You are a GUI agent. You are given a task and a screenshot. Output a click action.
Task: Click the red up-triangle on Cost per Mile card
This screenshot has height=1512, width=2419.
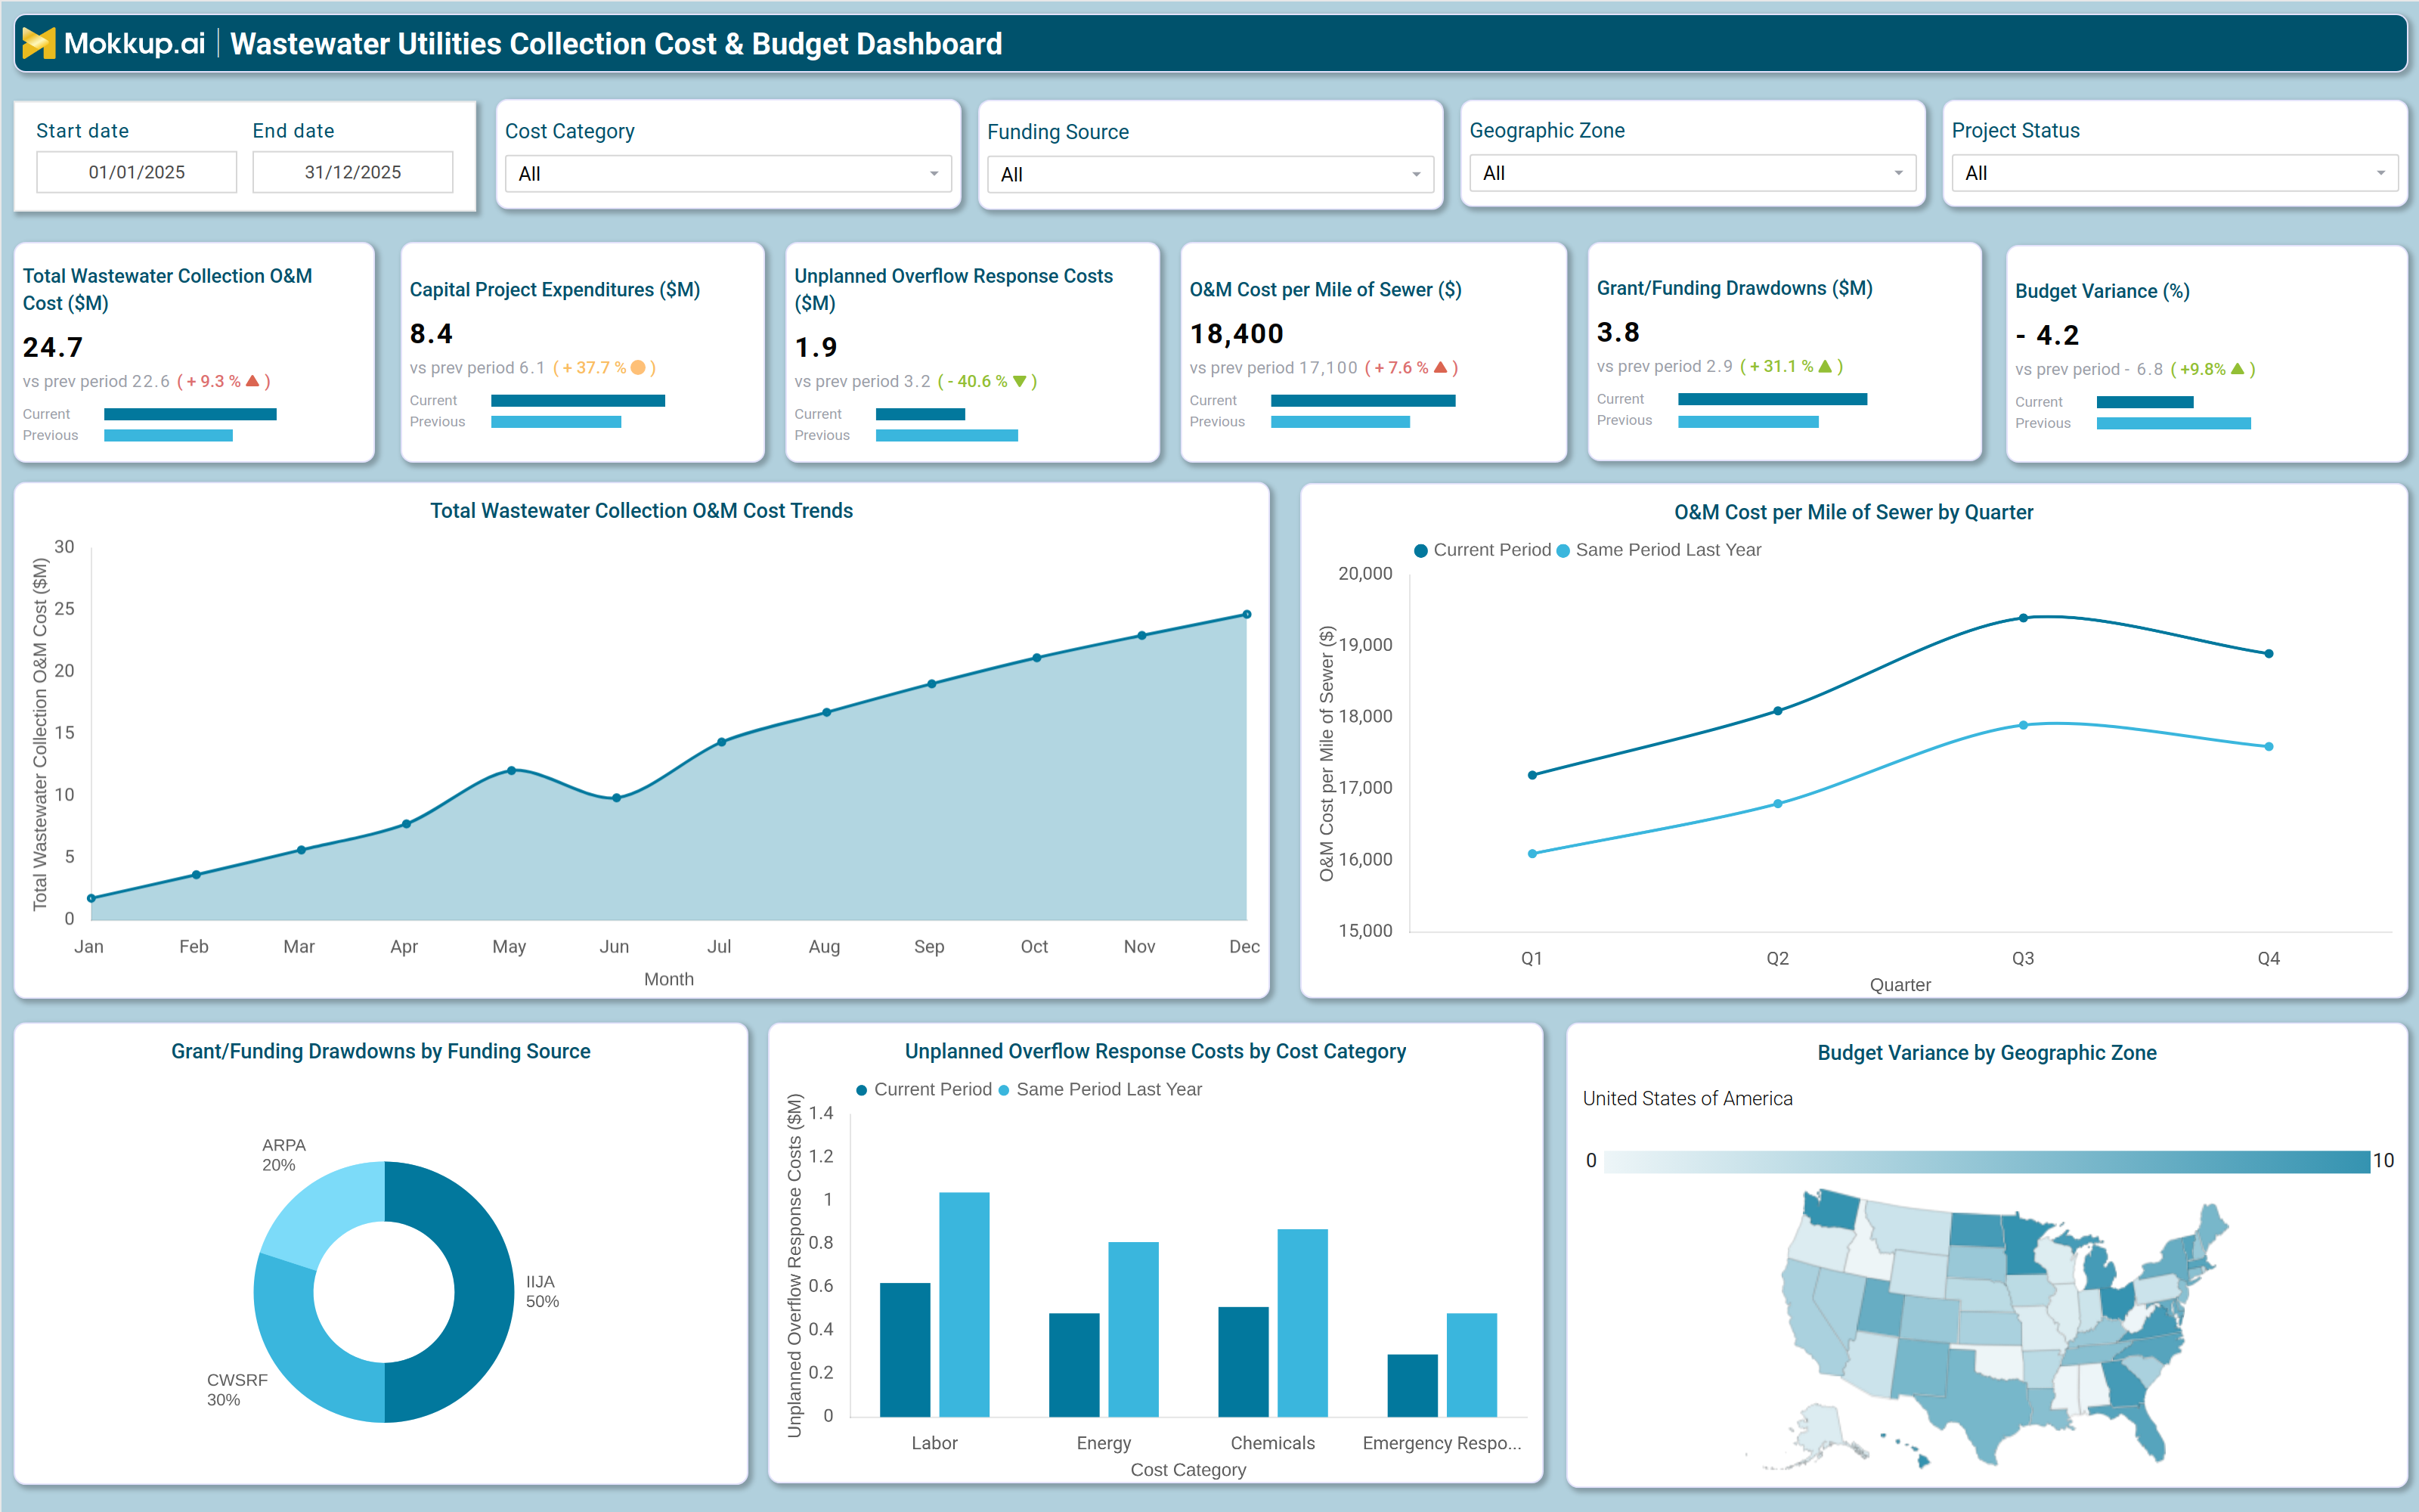coord(1440,367)
